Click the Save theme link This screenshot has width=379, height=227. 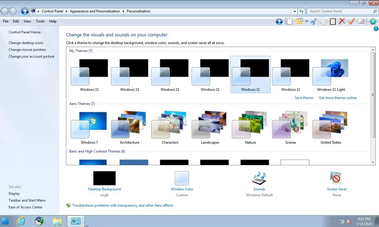pyautogui.click(x=304, y=98)
